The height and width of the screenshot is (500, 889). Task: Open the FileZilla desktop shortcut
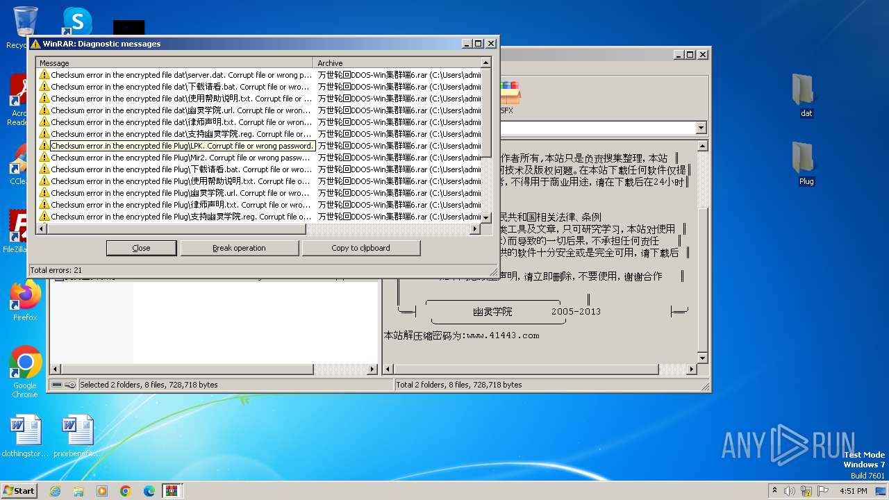(18, 231)
